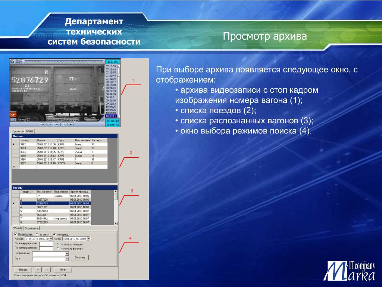Click the Вагонов column header
This screenshot has width=382, height=287.
click(99, 141)
